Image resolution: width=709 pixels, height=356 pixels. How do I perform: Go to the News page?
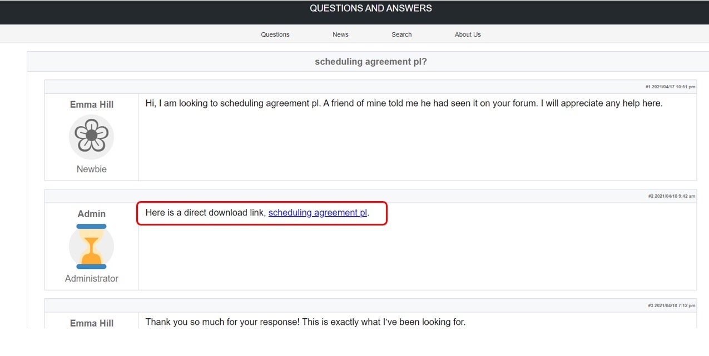coord(340,34)
